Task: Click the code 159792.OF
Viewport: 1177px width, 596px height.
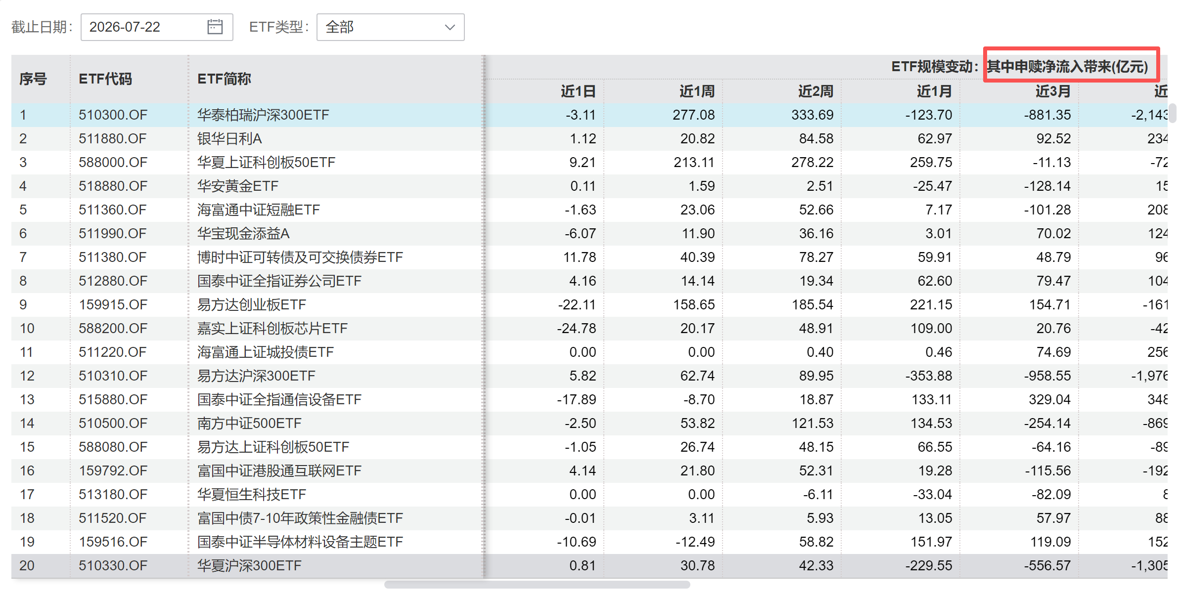Action: click(x=113, y=471)
